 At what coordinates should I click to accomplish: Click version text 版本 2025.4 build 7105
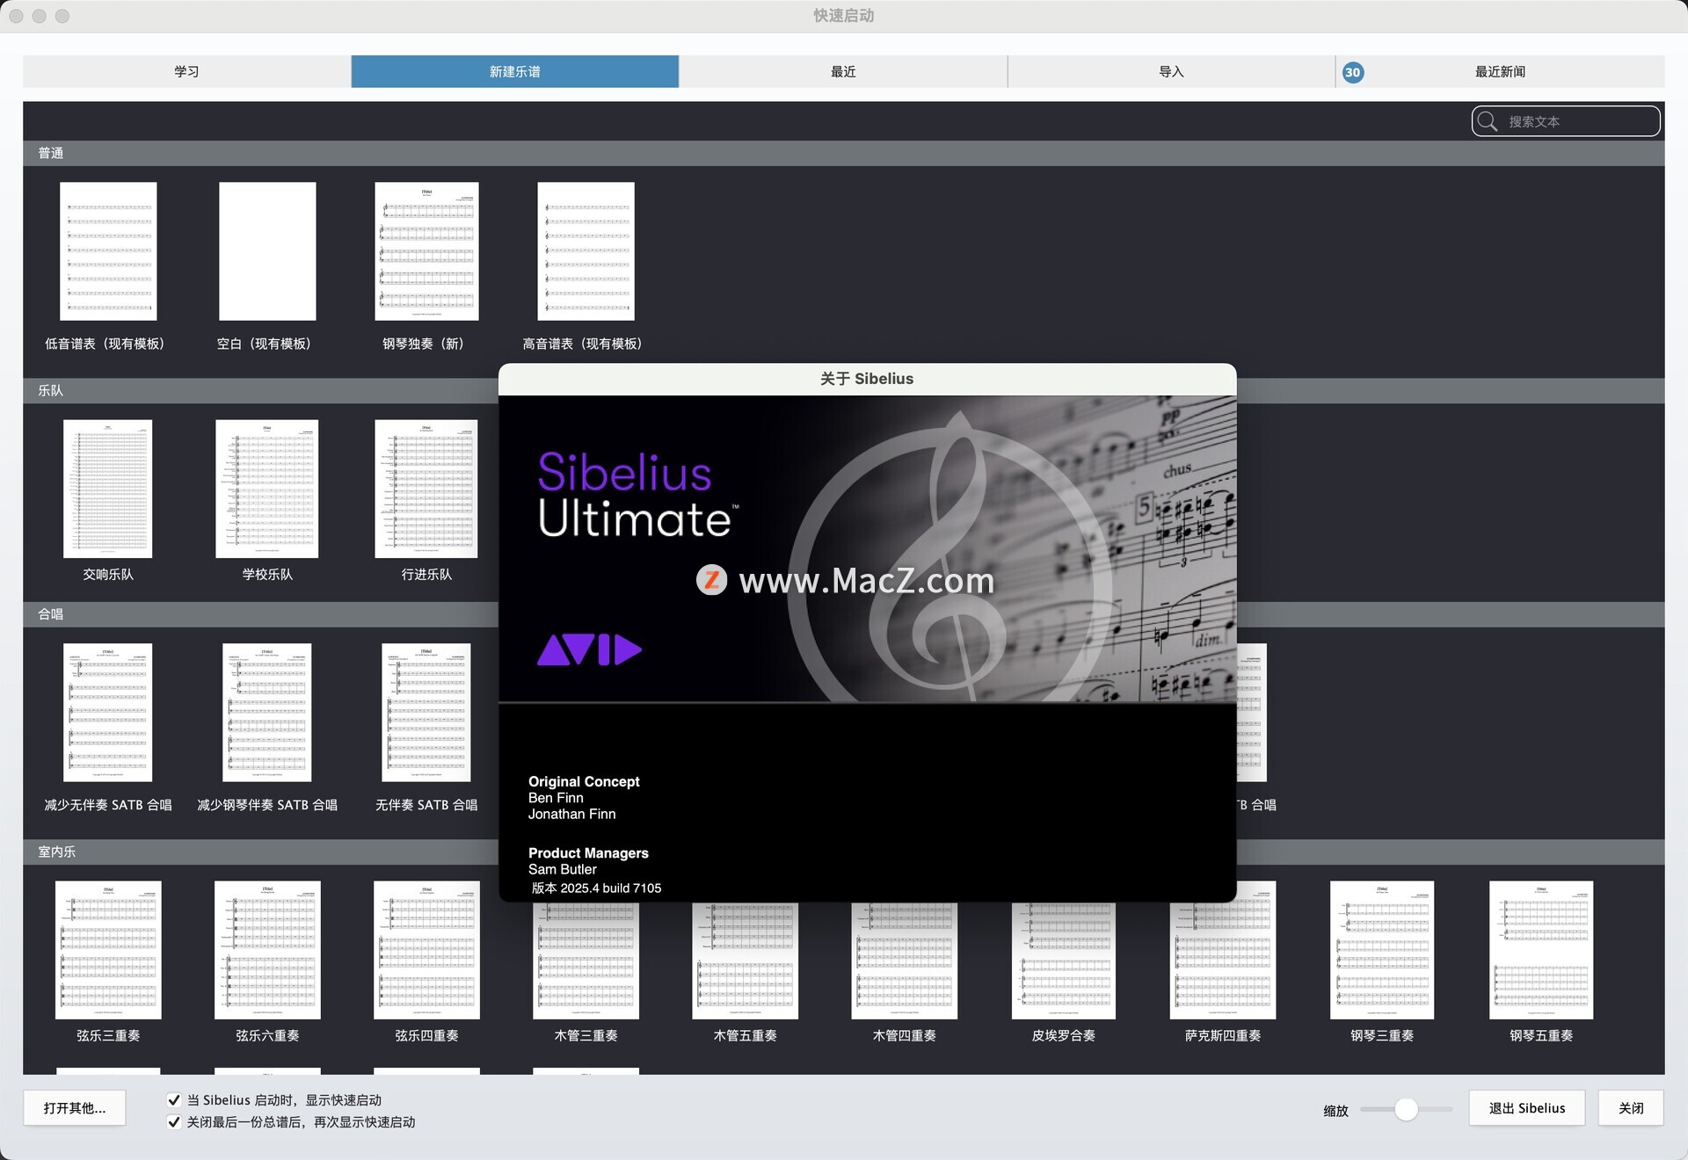[x=596, y=888]
